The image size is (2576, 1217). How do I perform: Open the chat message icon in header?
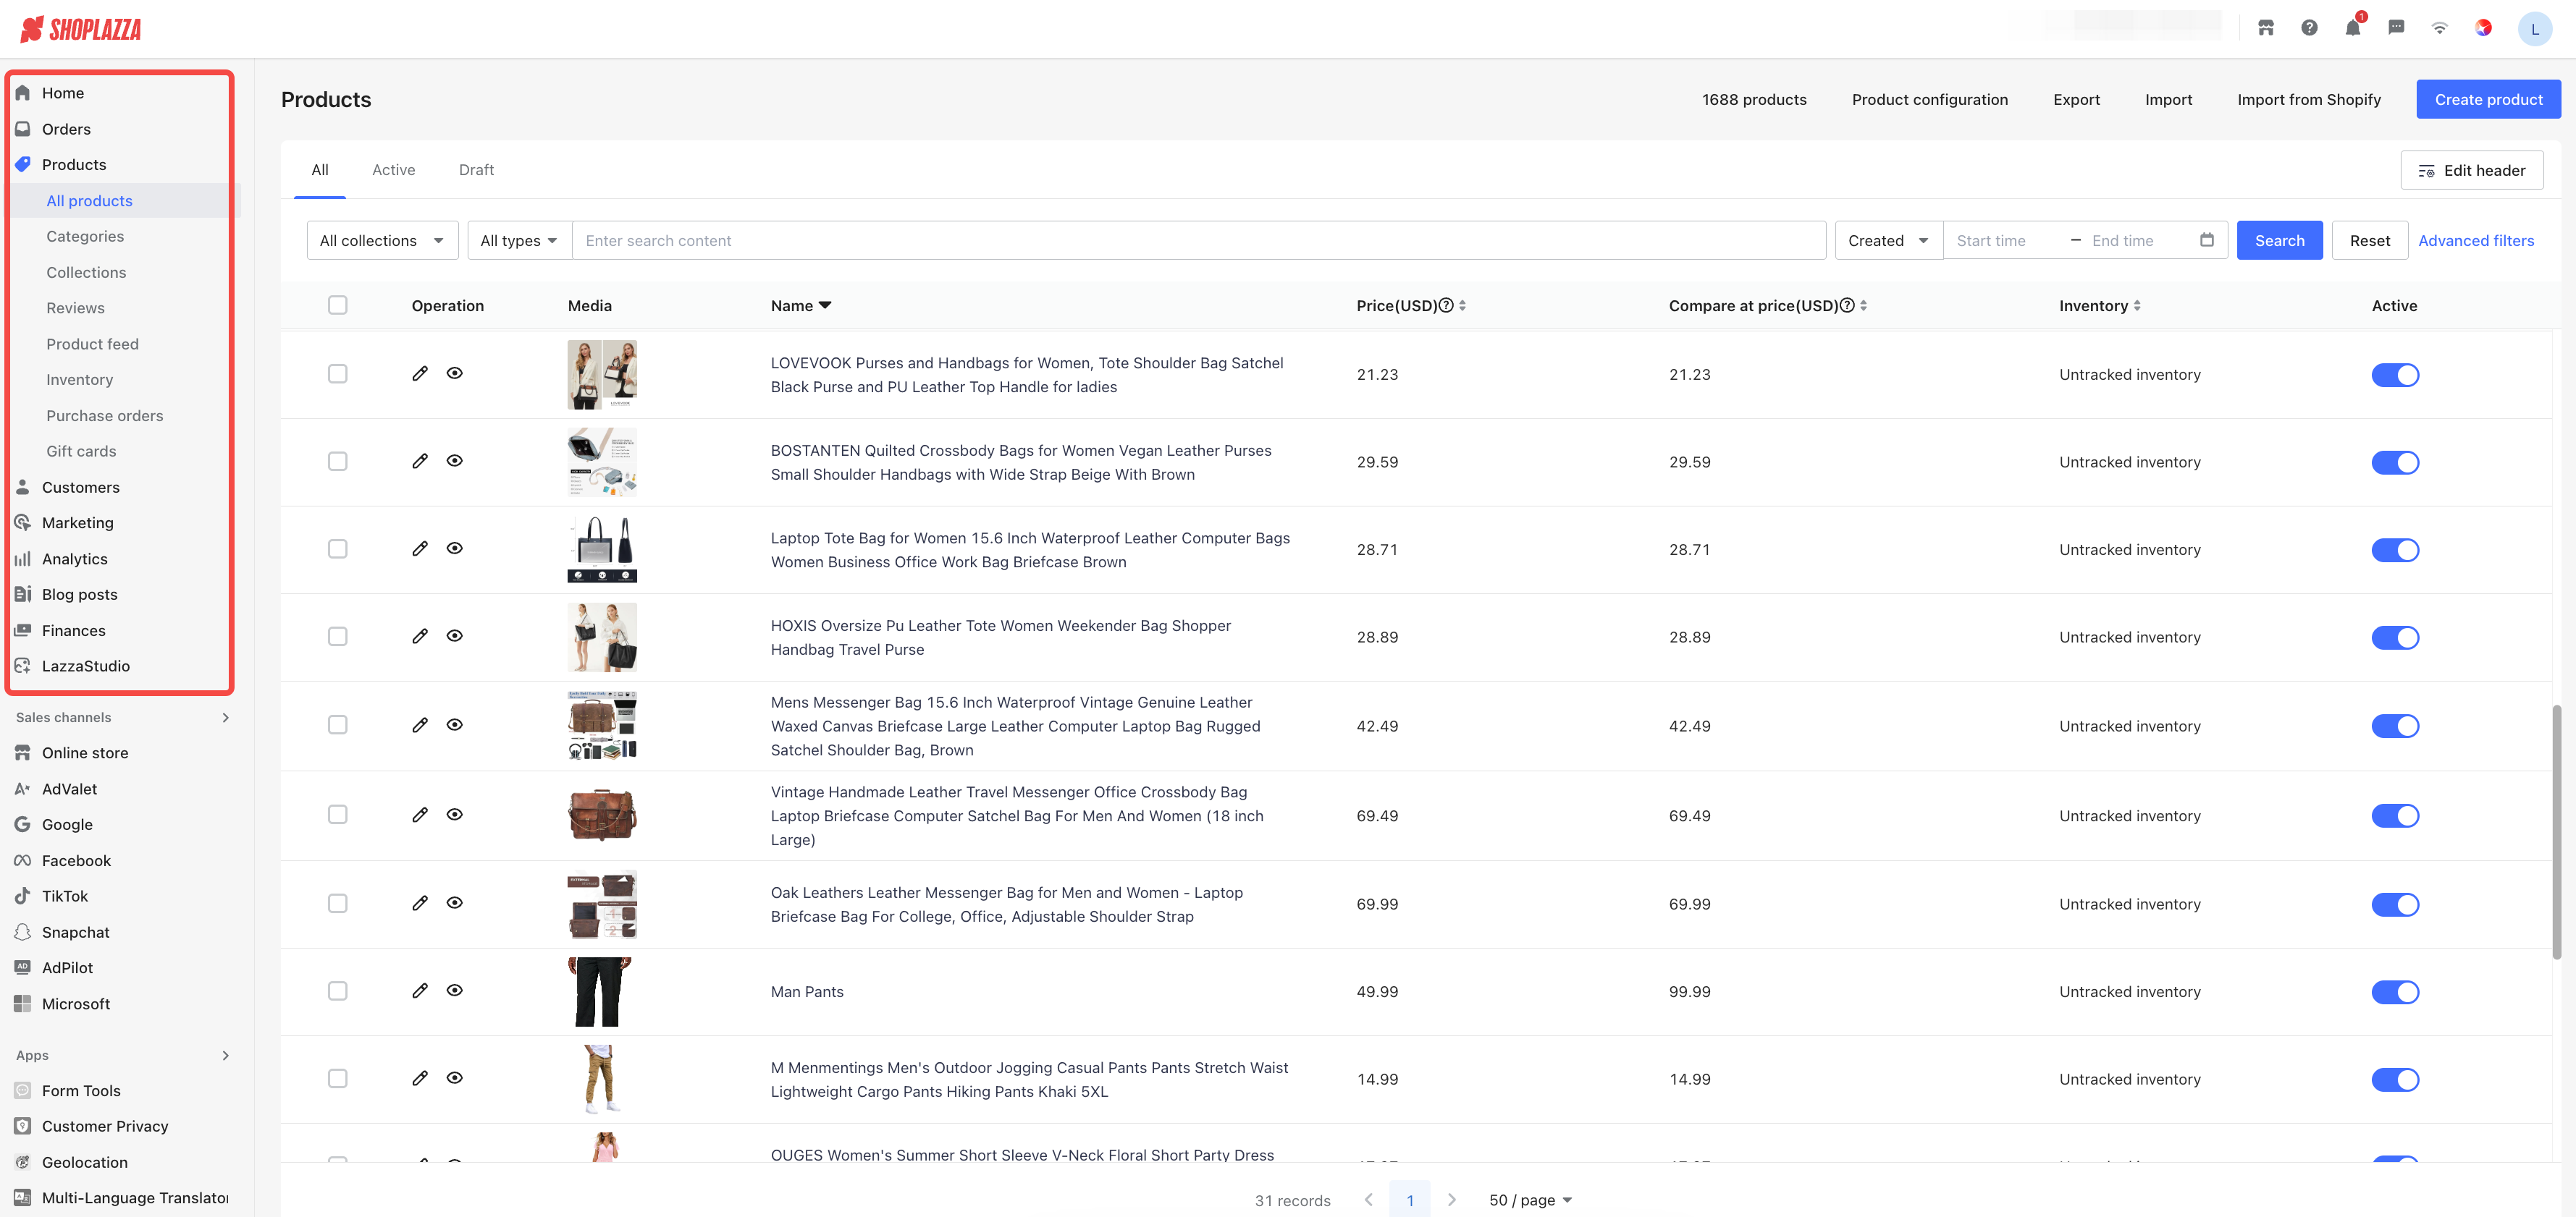[x=2396, y=28]
